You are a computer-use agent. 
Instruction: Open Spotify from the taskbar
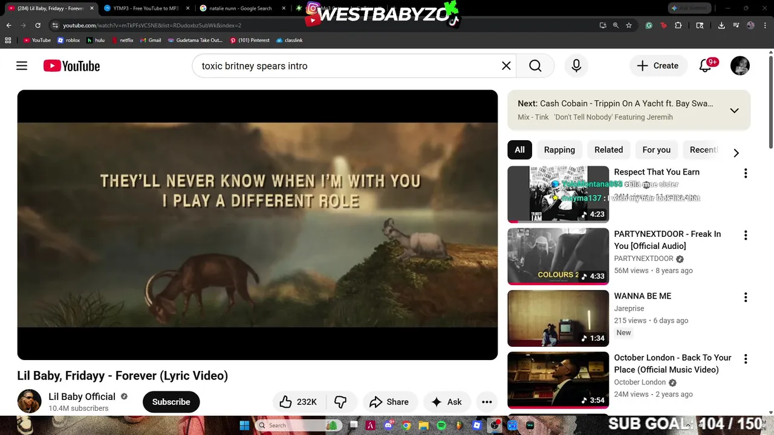[x=441, y=425]
